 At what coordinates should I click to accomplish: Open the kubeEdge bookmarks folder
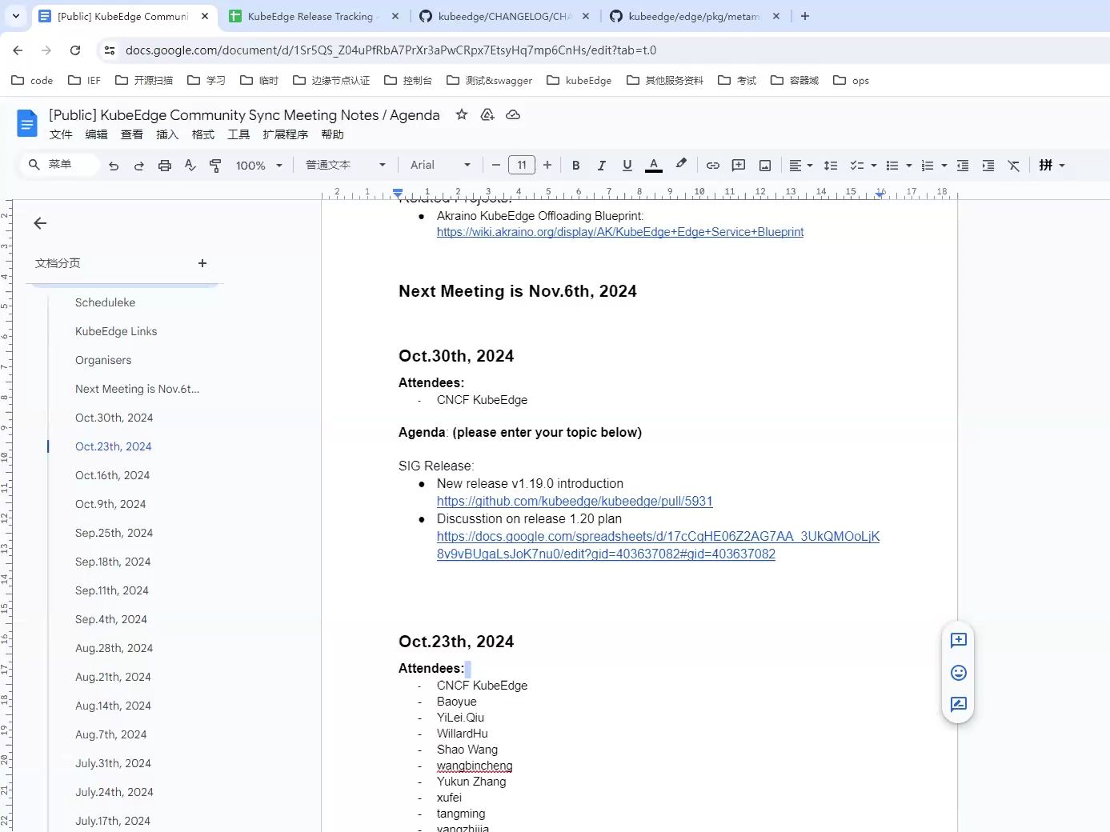point(579,80)
